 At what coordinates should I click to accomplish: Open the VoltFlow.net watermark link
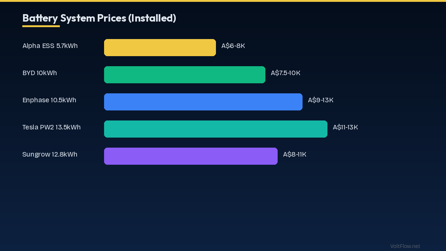[405, 246]
